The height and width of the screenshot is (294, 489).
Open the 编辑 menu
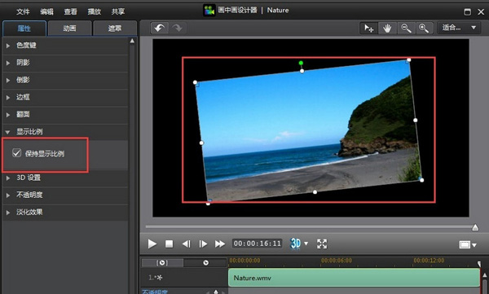click(x=46, y=12)
